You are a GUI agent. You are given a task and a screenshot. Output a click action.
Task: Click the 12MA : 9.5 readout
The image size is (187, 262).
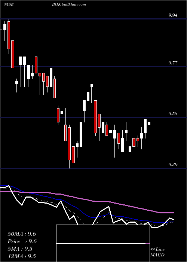point(22,256)
